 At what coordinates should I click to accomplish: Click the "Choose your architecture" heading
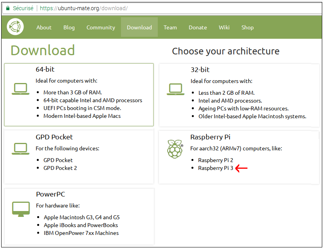[226, 51]
